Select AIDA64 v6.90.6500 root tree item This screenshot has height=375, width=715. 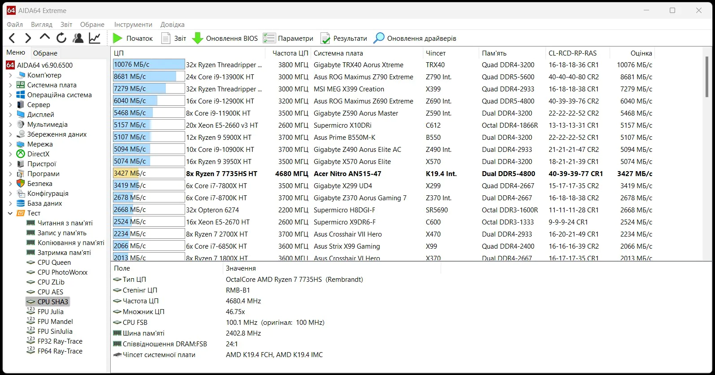tap(39, 65)
